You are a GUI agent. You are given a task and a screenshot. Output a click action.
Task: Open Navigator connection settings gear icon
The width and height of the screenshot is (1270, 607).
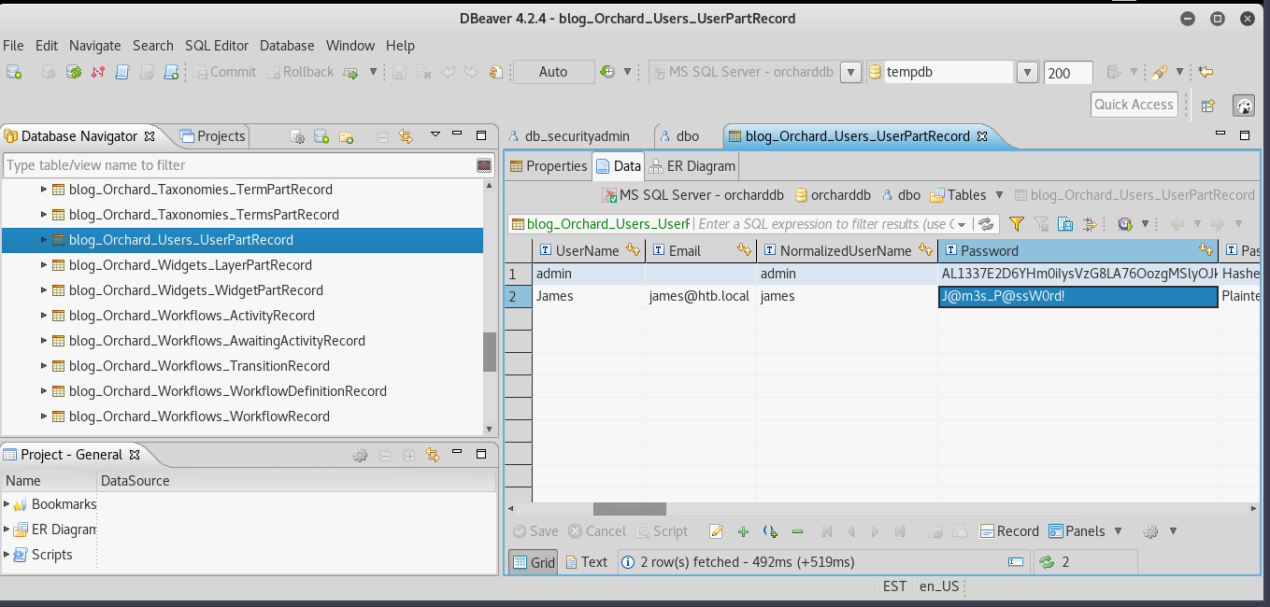click(298, 136)
